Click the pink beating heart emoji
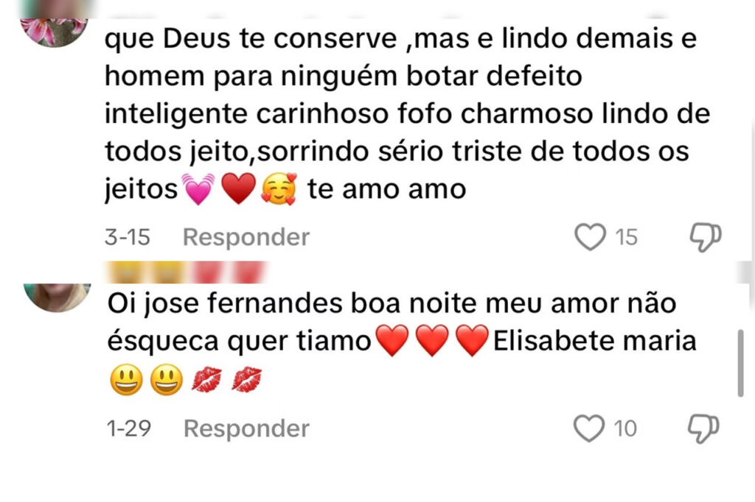The height and width of the screenshot is (502, 755). tap(198, 189)
